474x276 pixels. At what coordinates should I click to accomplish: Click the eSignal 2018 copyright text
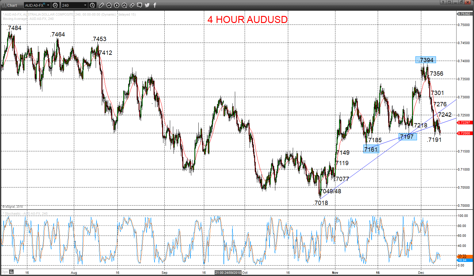(x=13, y=207)
